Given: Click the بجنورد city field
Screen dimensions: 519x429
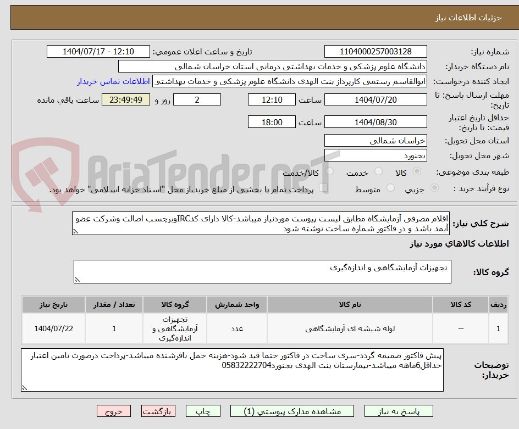Looking at the screenshot, I should pos(376,155).
